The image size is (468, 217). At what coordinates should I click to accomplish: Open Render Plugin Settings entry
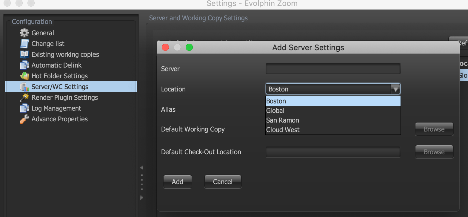pyautogui.click(x=64, y=97)
